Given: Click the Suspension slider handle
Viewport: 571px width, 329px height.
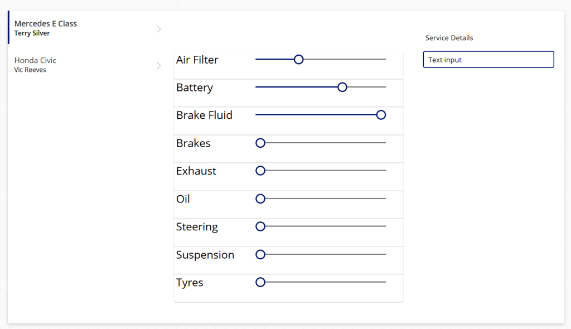Looking at the screenshot, I should coord(260,254).
